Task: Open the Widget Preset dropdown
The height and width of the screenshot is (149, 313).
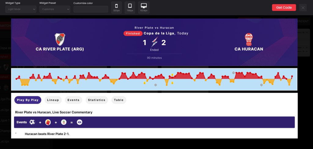Action: 55,9
